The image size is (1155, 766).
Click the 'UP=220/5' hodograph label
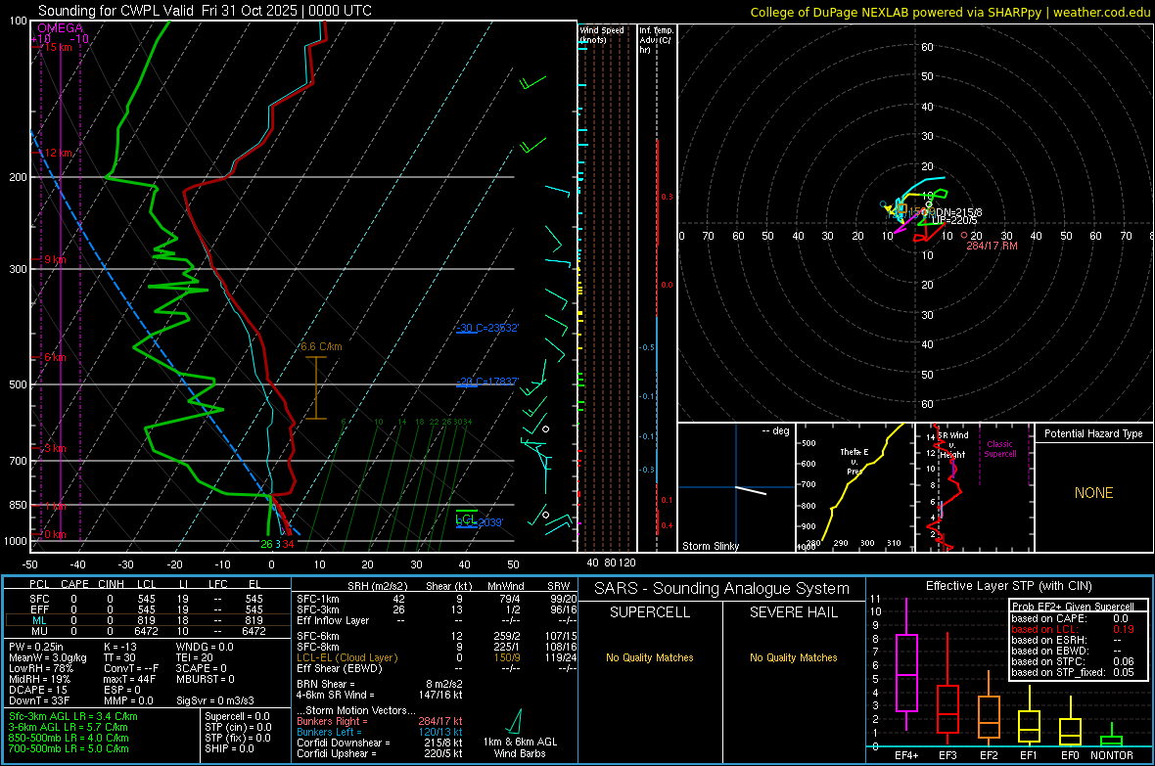point(954,220)
